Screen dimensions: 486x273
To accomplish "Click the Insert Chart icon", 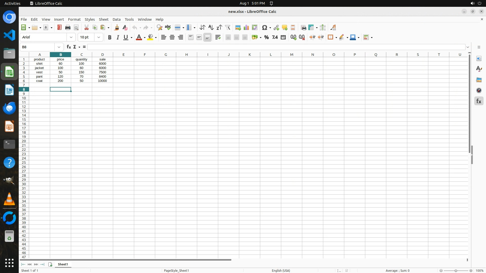I will [x=246, y=28].
